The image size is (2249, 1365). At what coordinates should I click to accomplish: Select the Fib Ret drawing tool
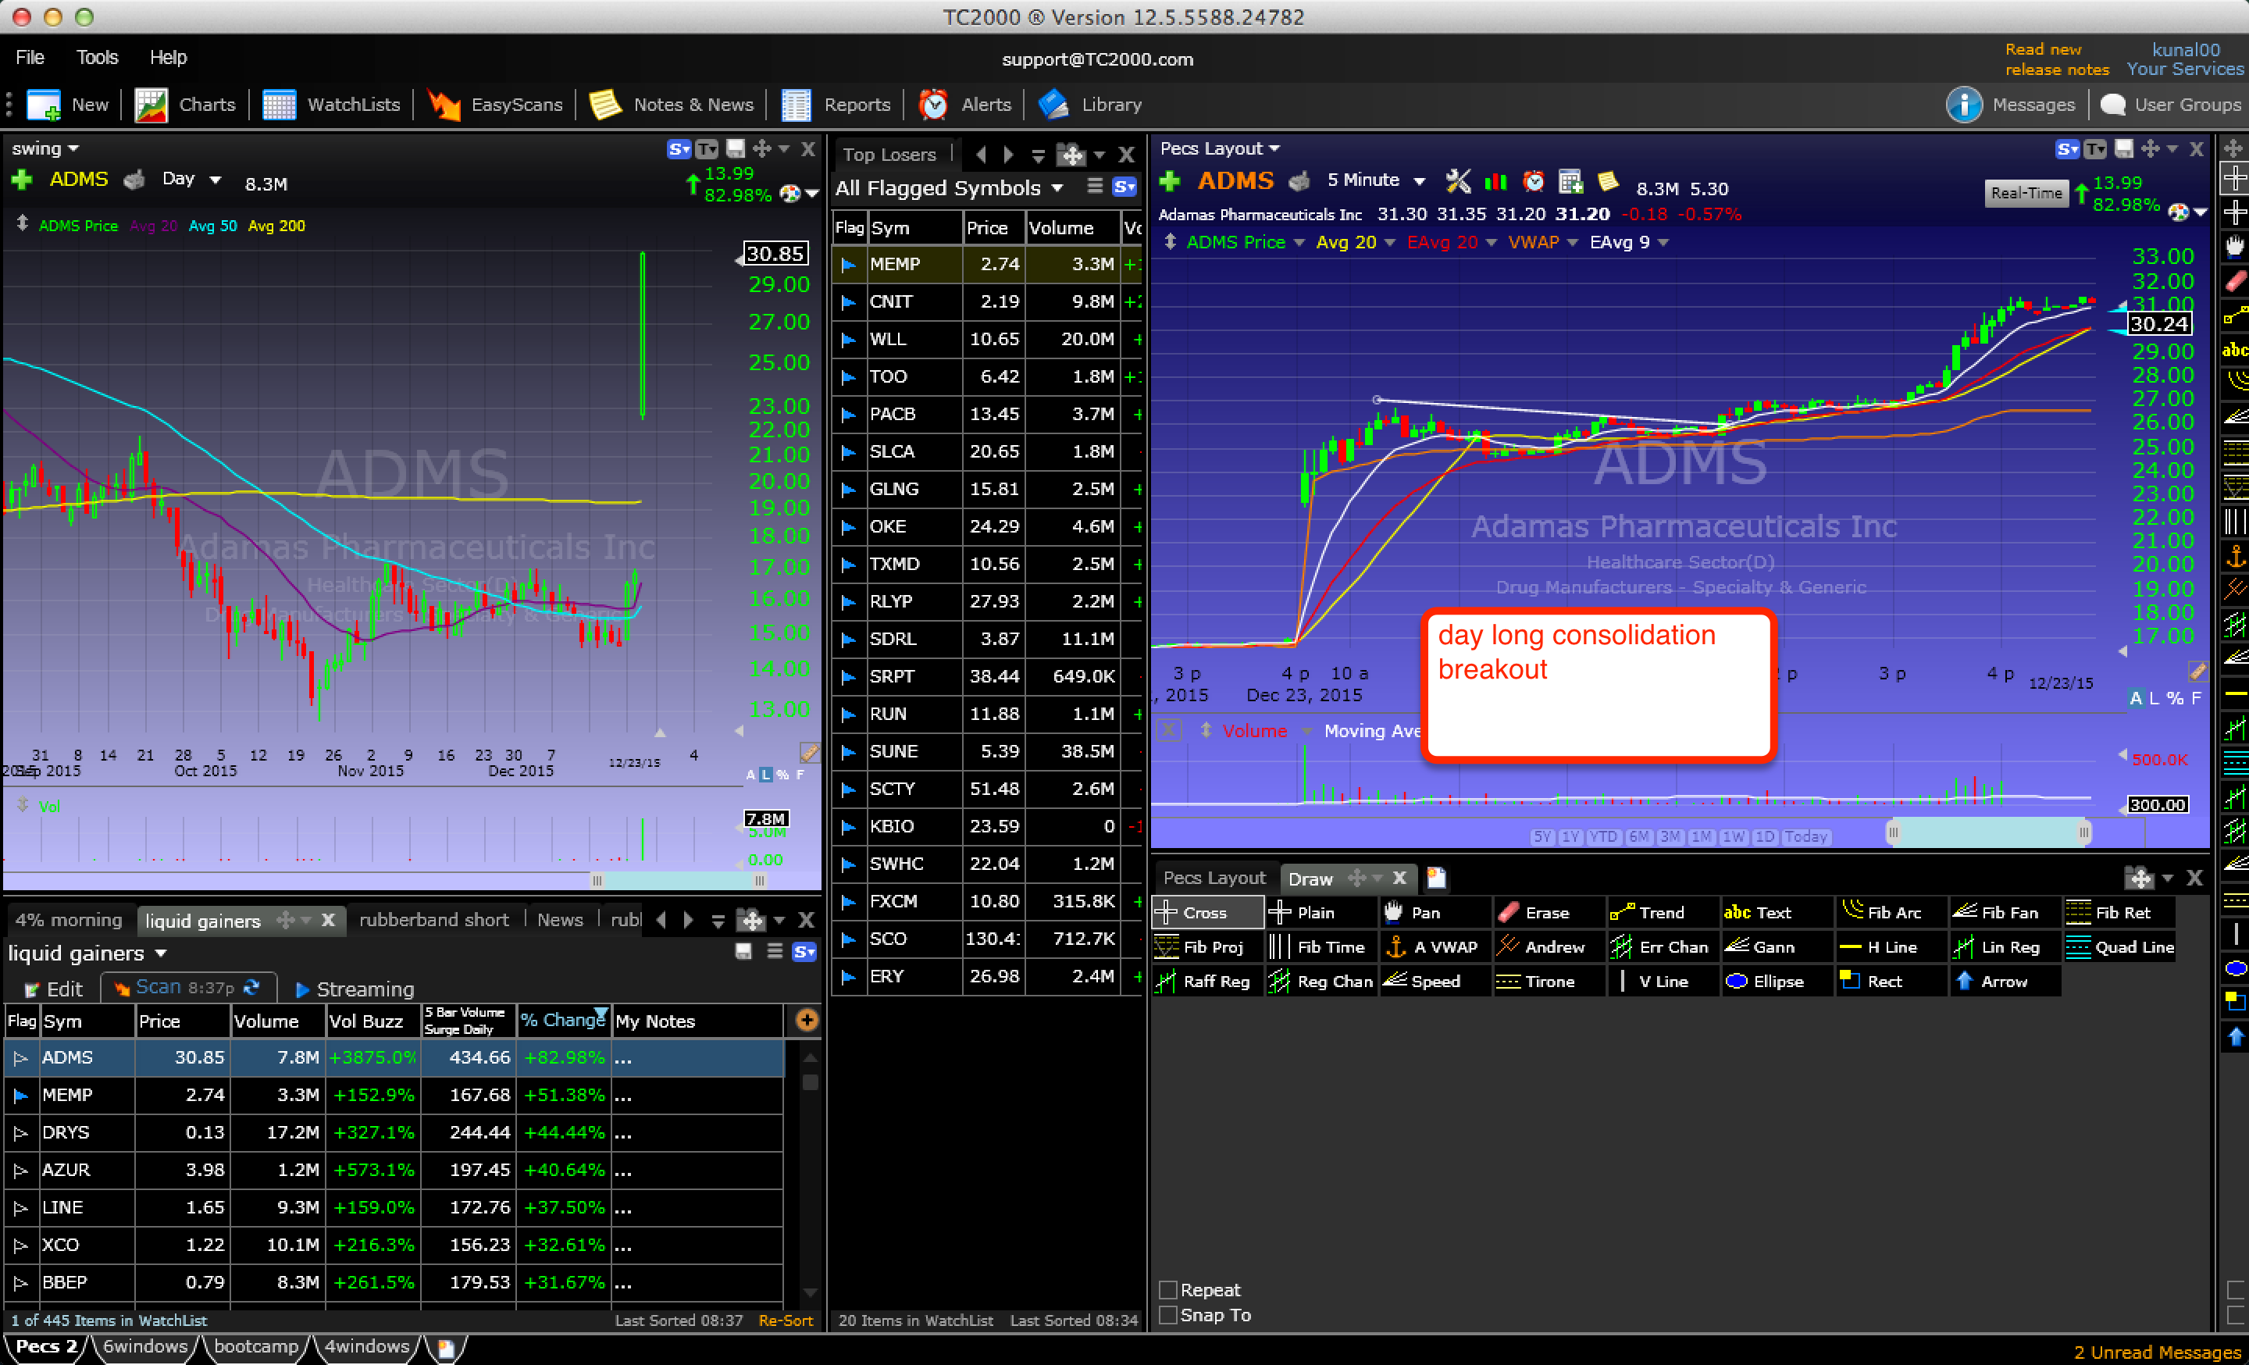point(2118,911)
